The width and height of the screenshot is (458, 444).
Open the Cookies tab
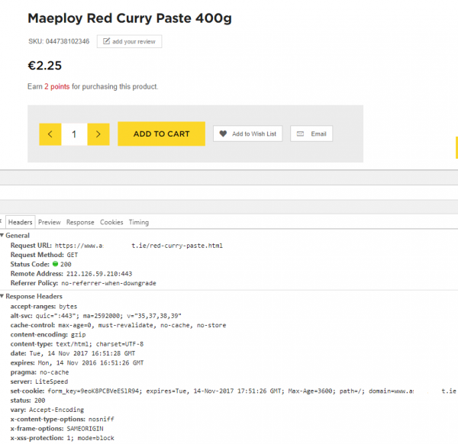(111, 222)
